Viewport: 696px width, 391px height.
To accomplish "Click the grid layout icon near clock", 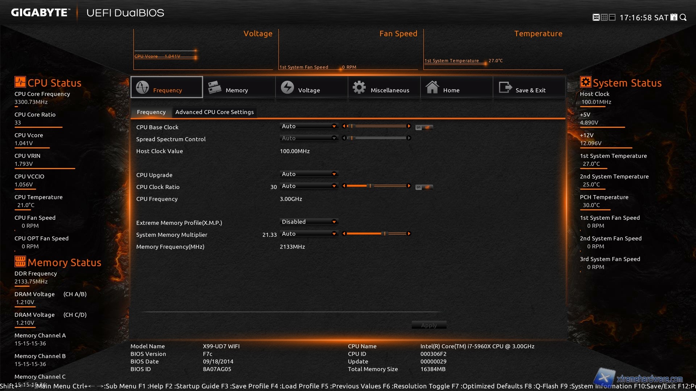I will (x=604, y=17).
